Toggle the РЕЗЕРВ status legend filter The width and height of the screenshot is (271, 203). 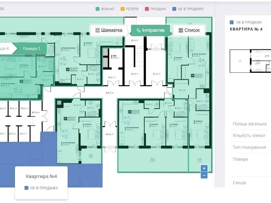(130, 9)
